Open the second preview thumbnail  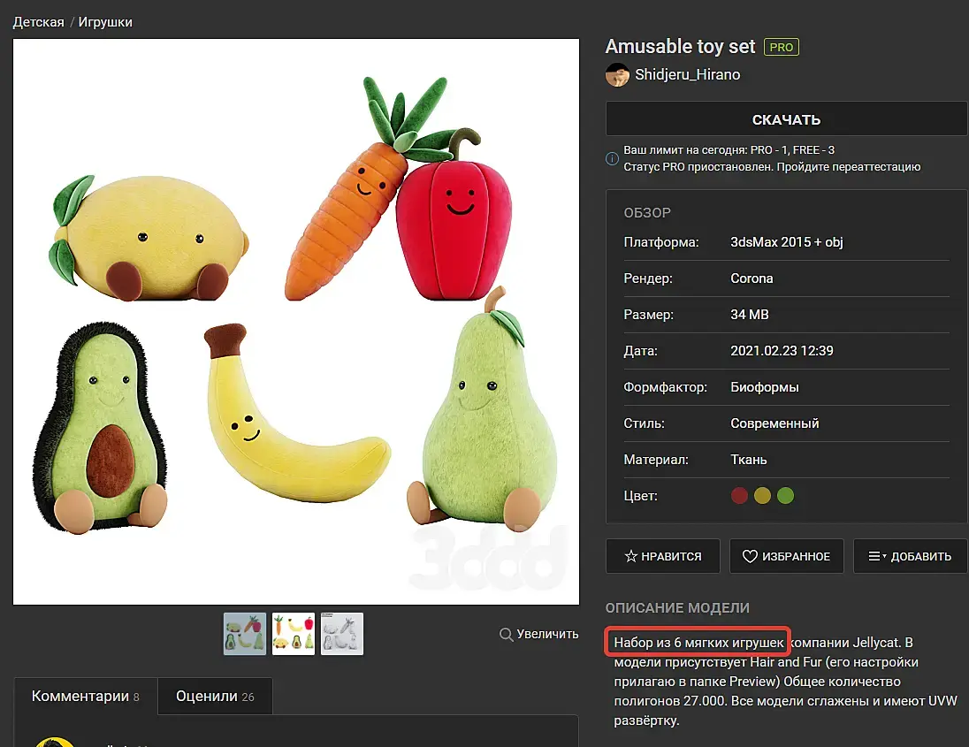(x=294, y=634)
